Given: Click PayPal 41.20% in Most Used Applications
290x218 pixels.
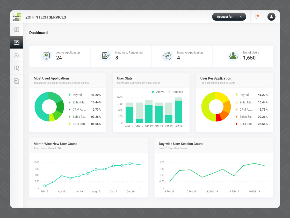Looking at the screenshot, I should [84, 95].
